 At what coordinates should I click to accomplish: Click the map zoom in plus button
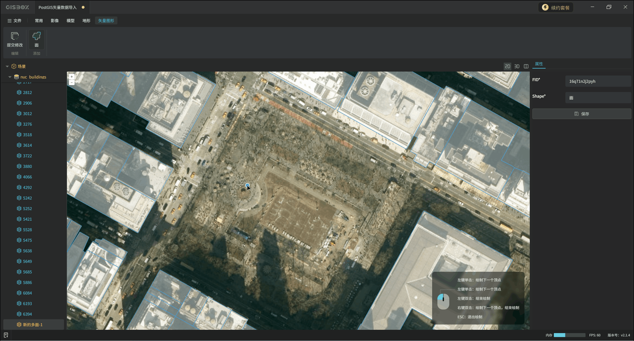click(72, 77)
